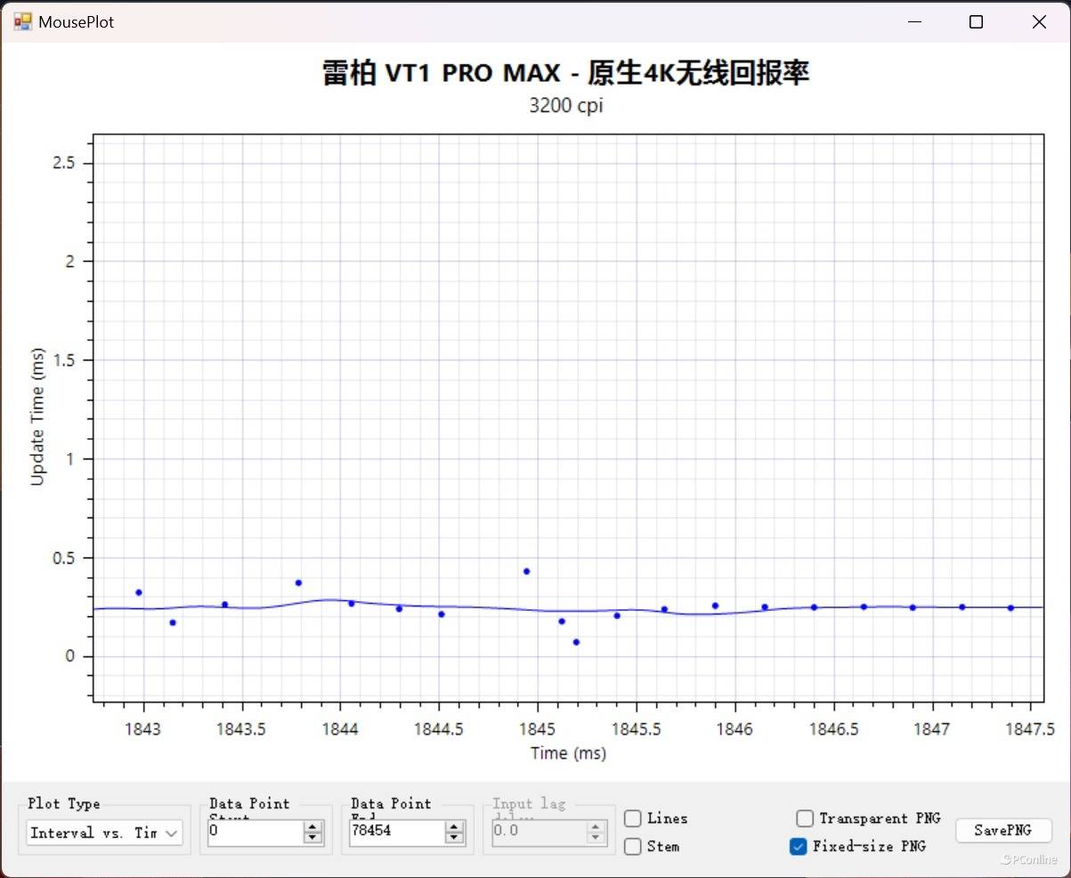Screen dimensions: 1071x878
Task: Maximize the MousePlot window
Action: coord(976,22)
